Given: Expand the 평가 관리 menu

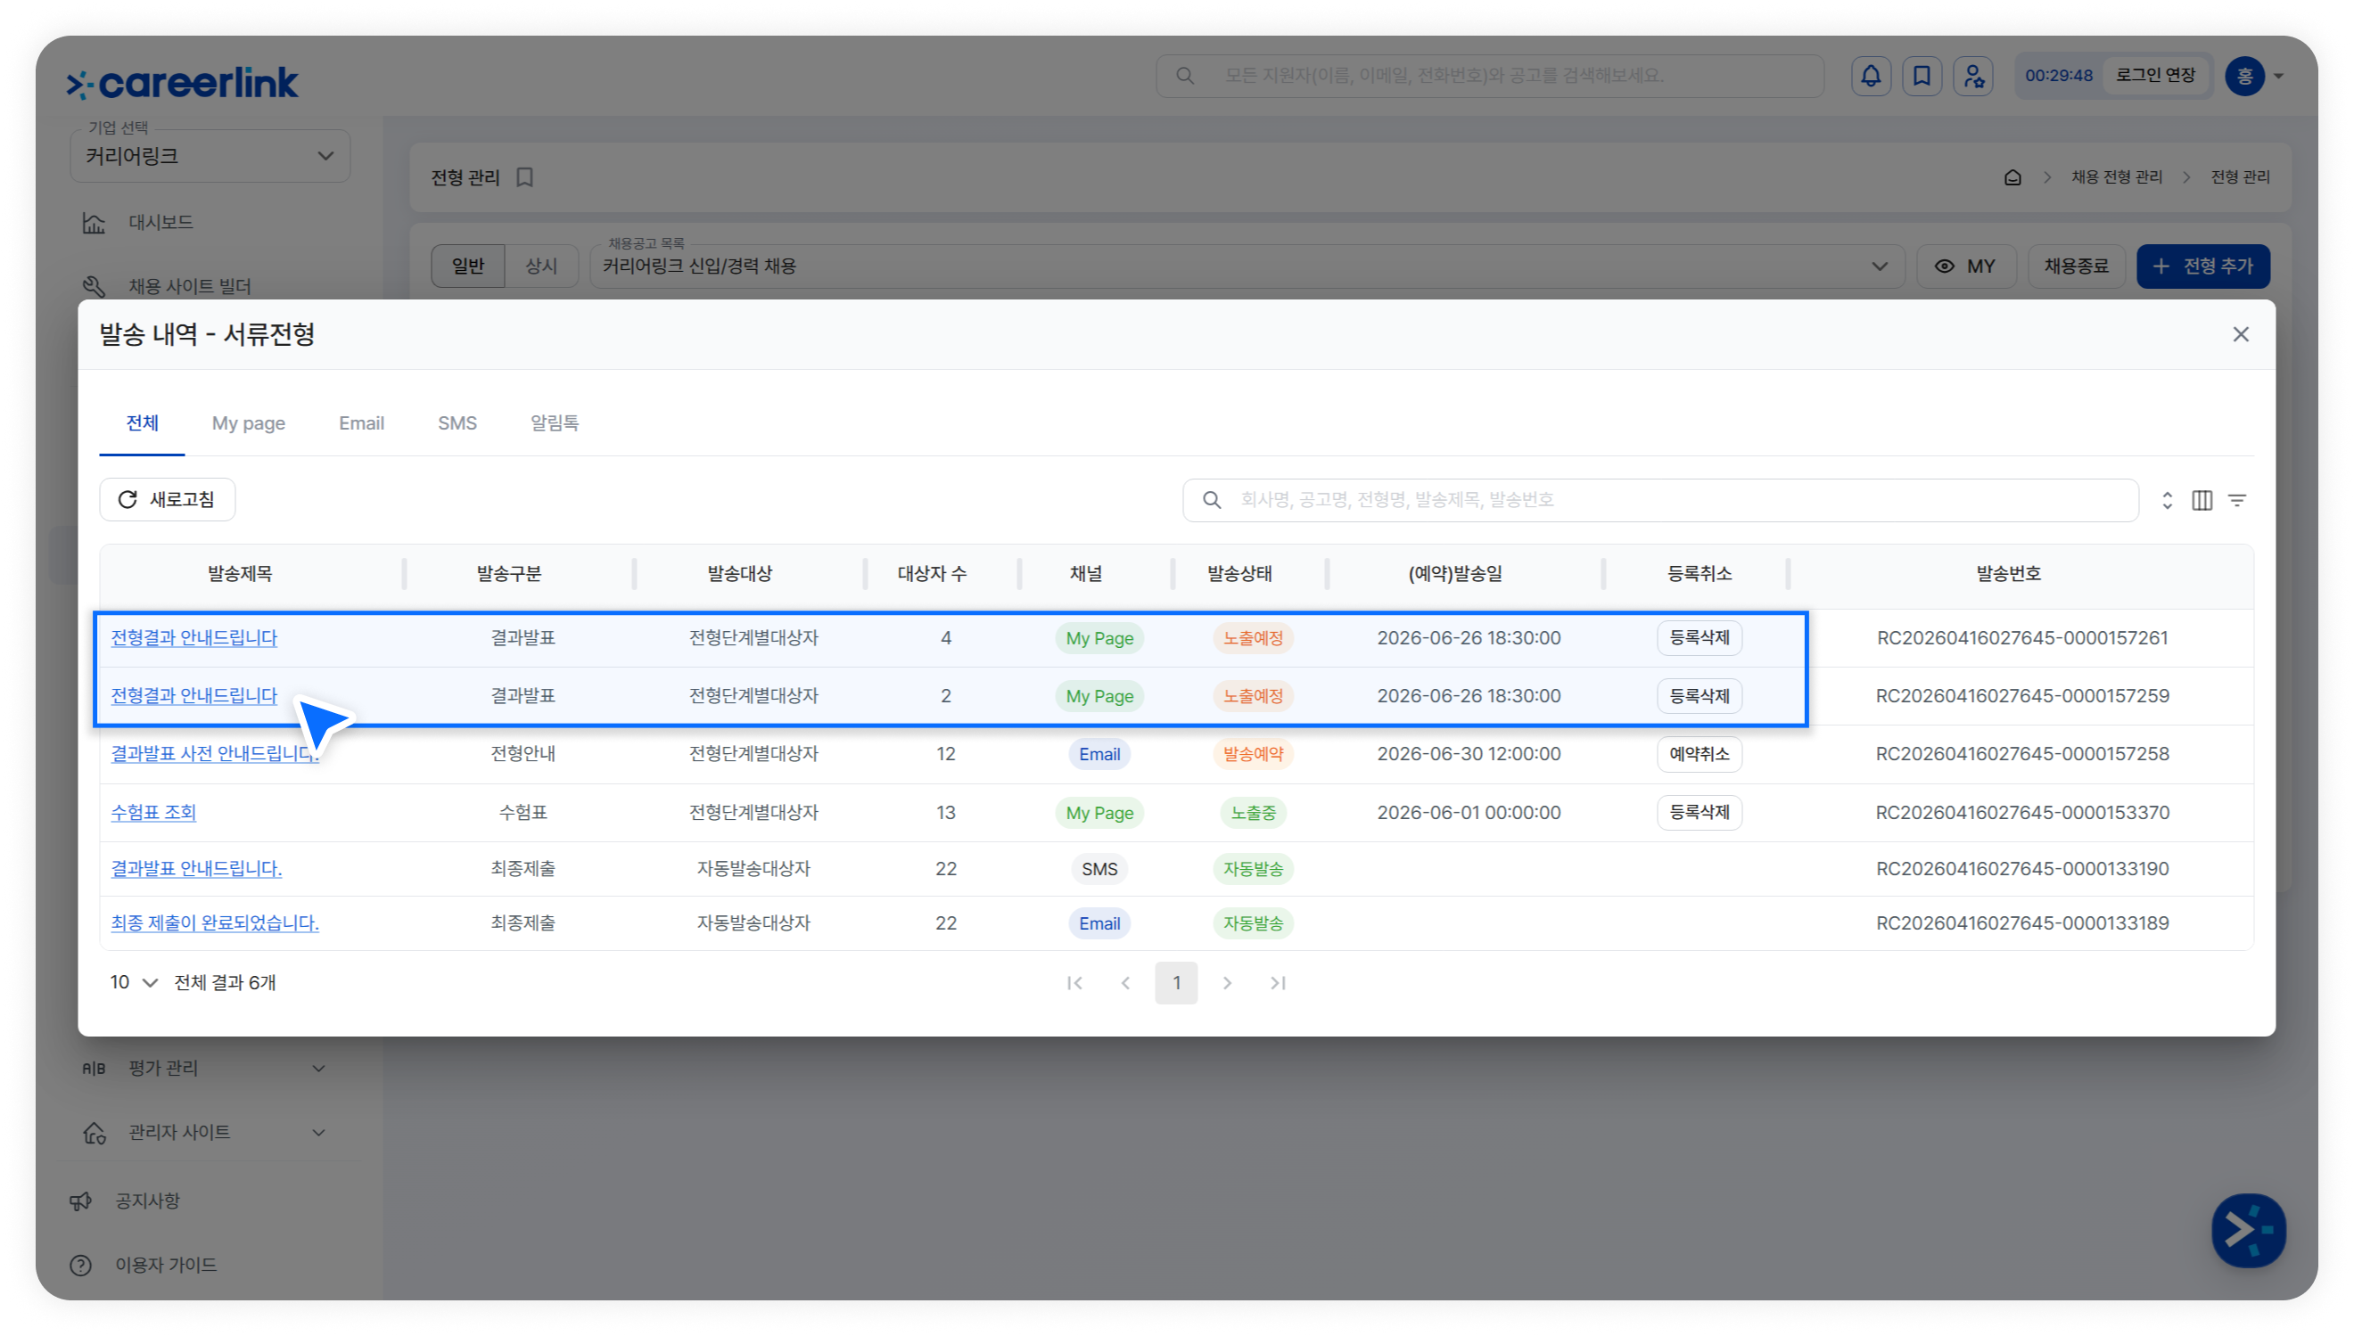Looking at the screenshot, I should [318, 1068].
